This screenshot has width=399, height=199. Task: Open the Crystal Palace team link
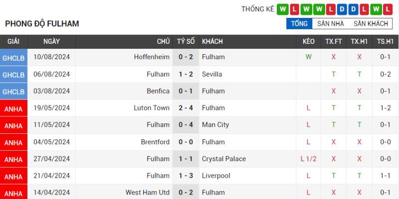click(x=224, y=159)
